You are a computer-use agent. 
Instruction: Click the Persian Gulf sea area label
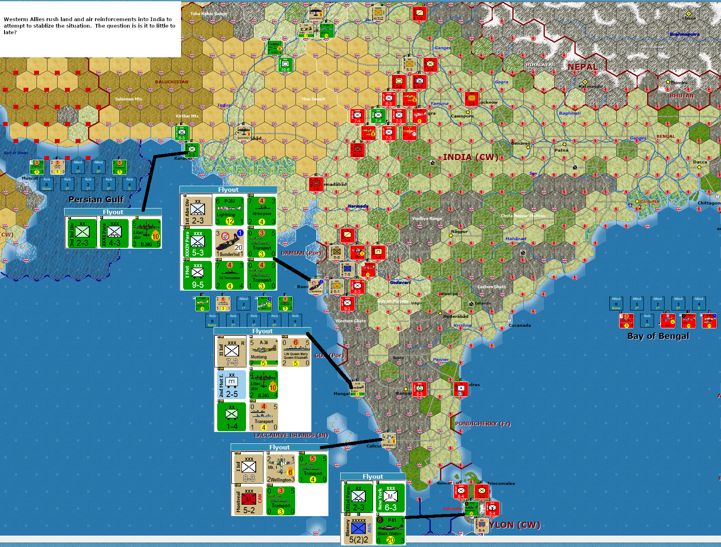click(96, 200)
